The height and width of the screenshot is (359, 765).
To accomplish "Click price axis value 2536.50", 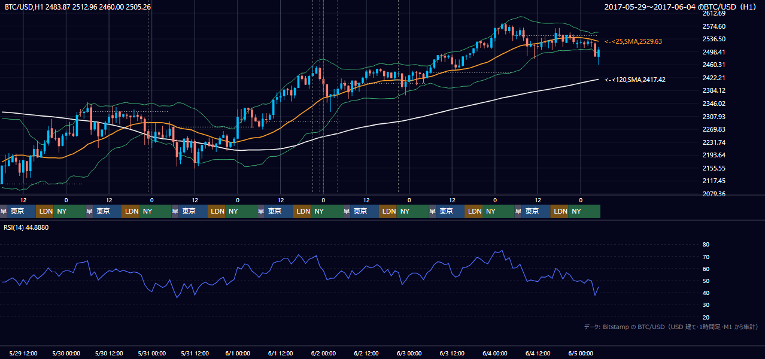I will coord(714,39).
